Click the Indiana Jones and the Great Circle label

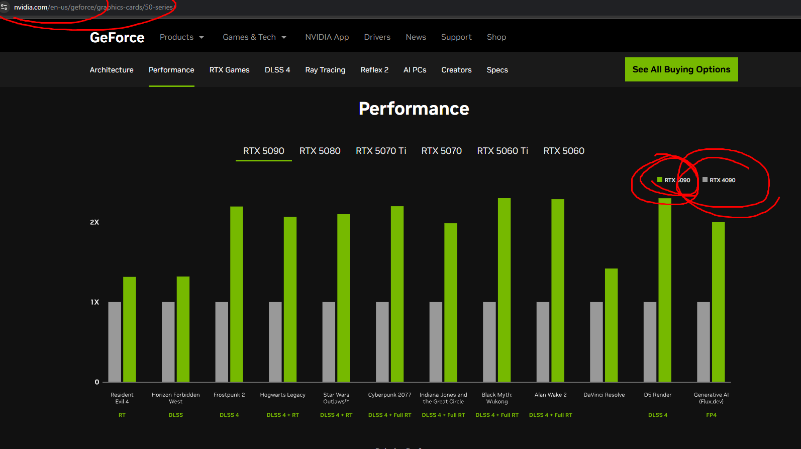[443, 398]
